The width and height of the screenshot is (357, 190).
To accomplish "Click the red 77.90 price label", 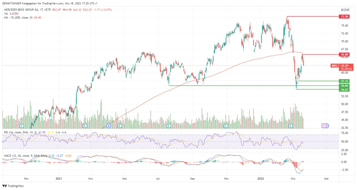I will tap(343, 17).
